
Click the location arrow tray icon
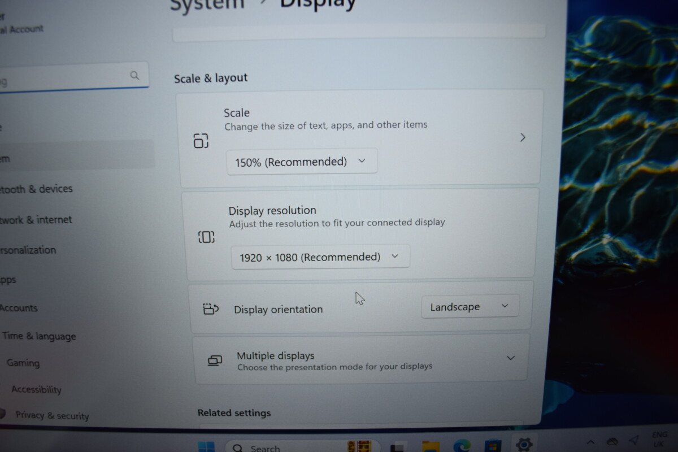point(633,439)
